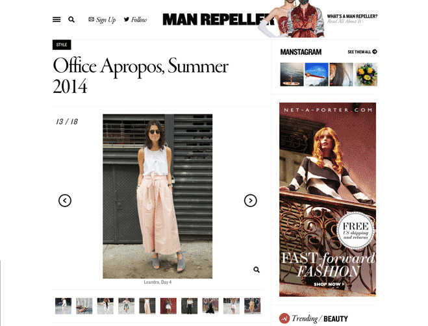Image resolution: width=428 pixels, height=326 pixels.
Task: Open the yellow flowers Manstagram thumbnail
Action: click(x=366, y=75)
